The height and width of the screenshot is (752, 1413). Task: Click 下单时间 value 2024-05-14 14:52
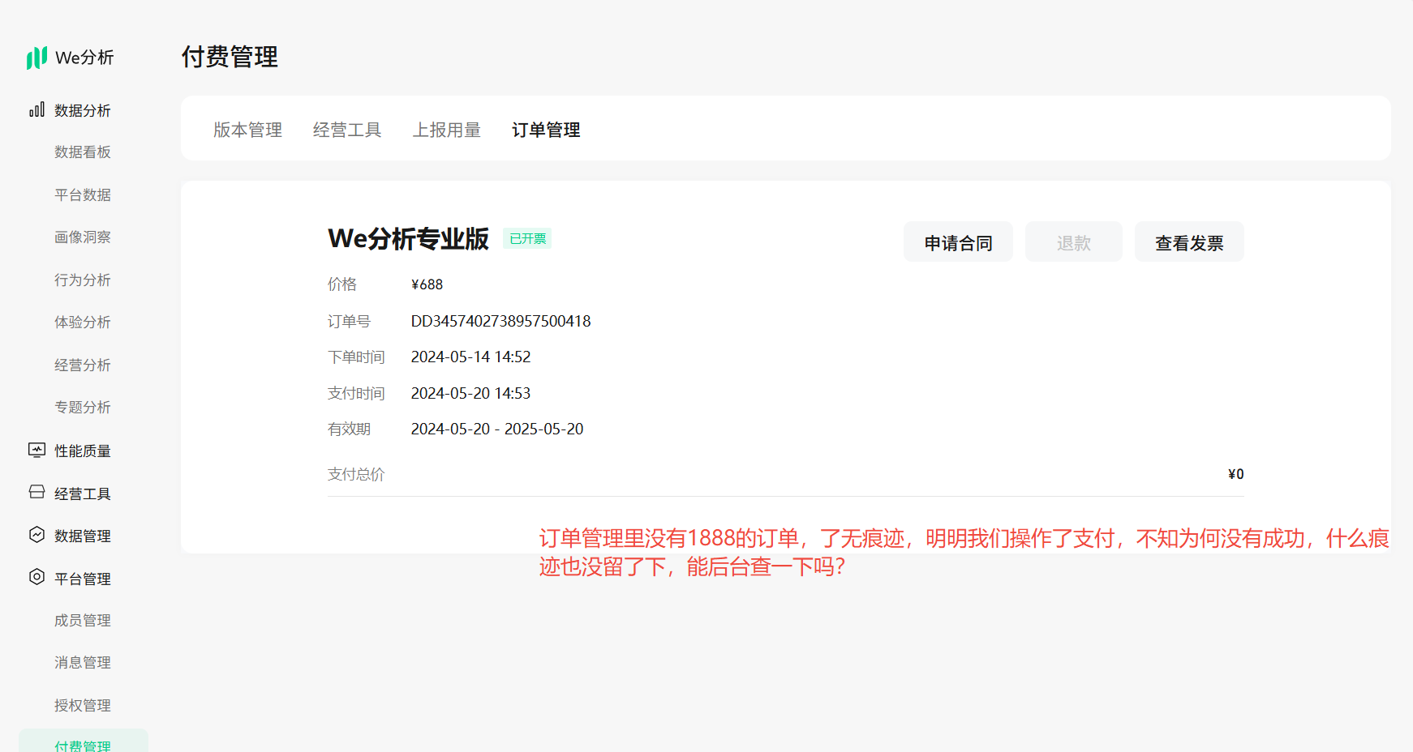click(x=470, y=357)
